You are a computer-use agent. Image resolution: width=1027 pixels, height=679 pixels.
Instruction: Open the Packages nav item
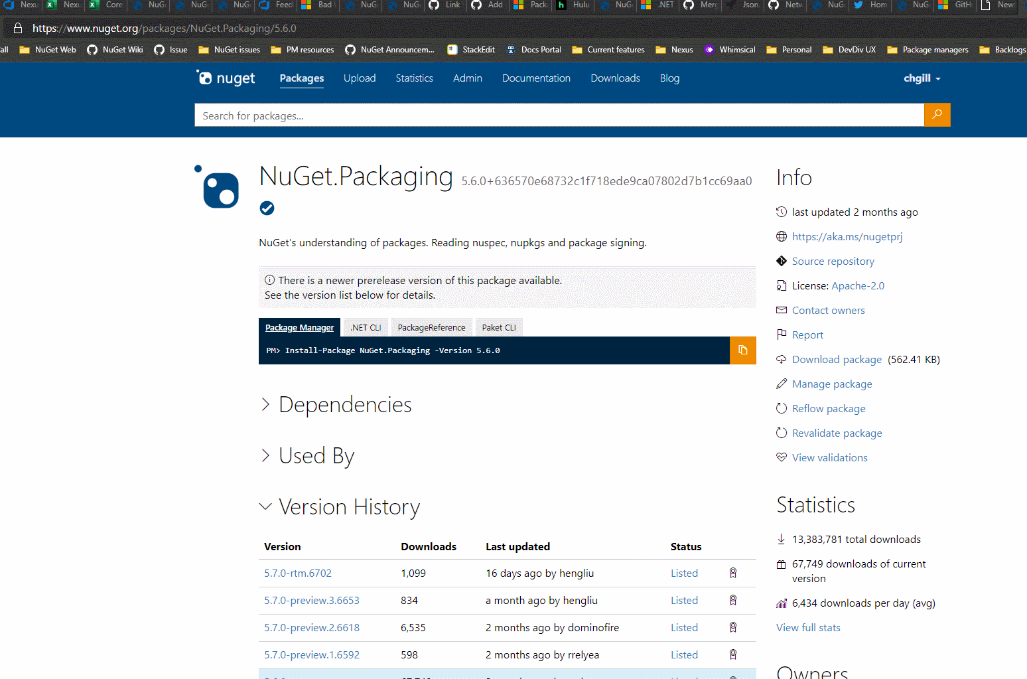[x=302, y=78]
